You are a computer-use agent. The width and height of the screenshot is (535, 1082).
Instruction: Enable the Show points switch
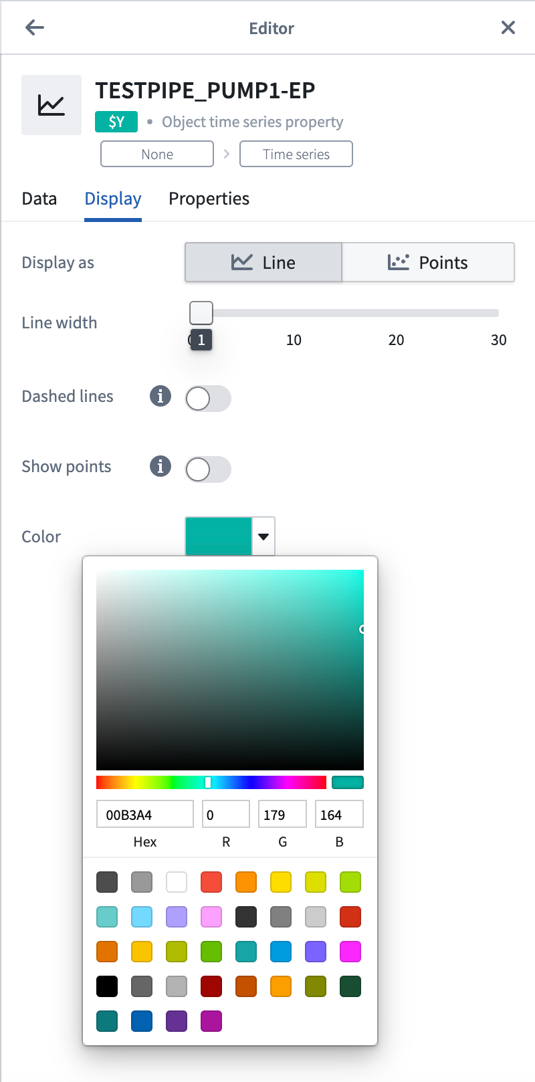click(x=208, y=469)
